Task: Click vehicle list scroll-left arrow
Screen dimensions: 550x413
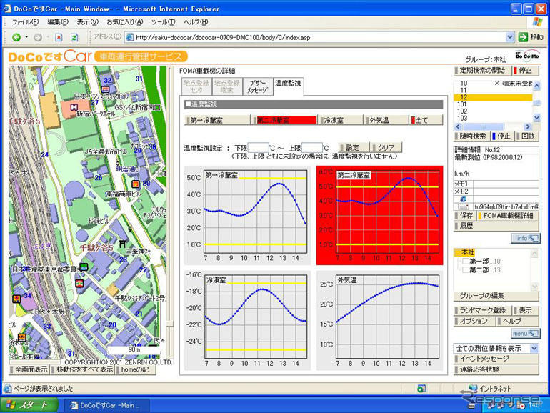Action: 458,126
